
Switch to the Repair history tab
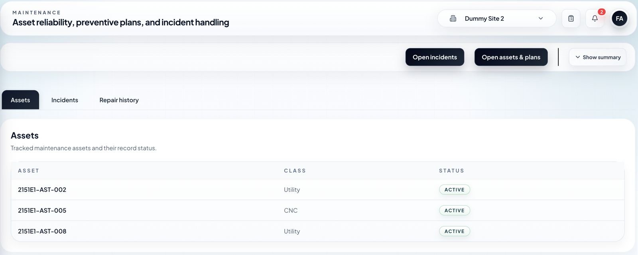(x=119, y=100)
